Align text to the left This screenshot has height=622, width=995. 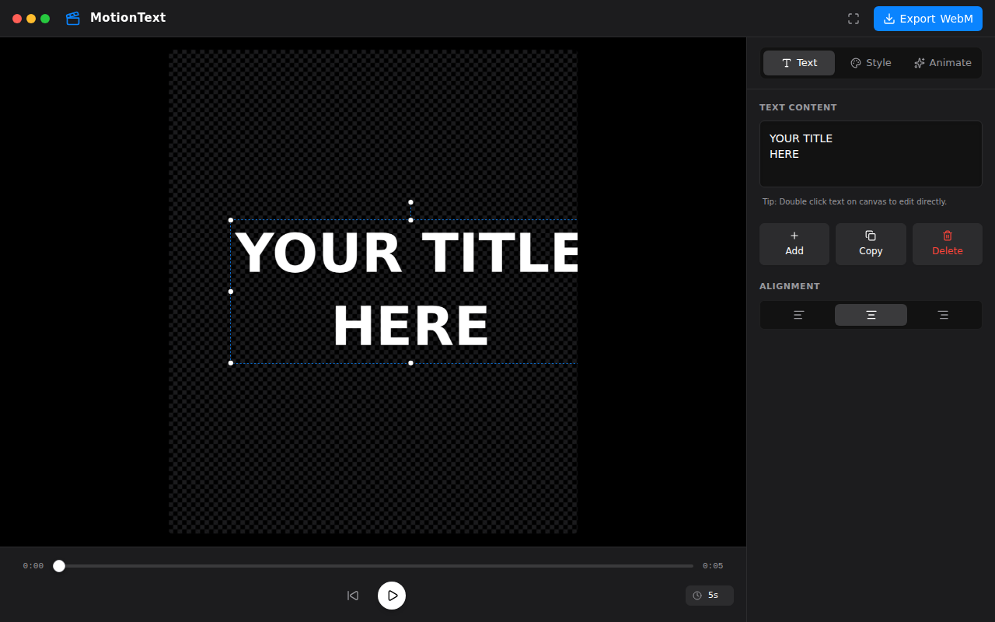coord(798,315)
